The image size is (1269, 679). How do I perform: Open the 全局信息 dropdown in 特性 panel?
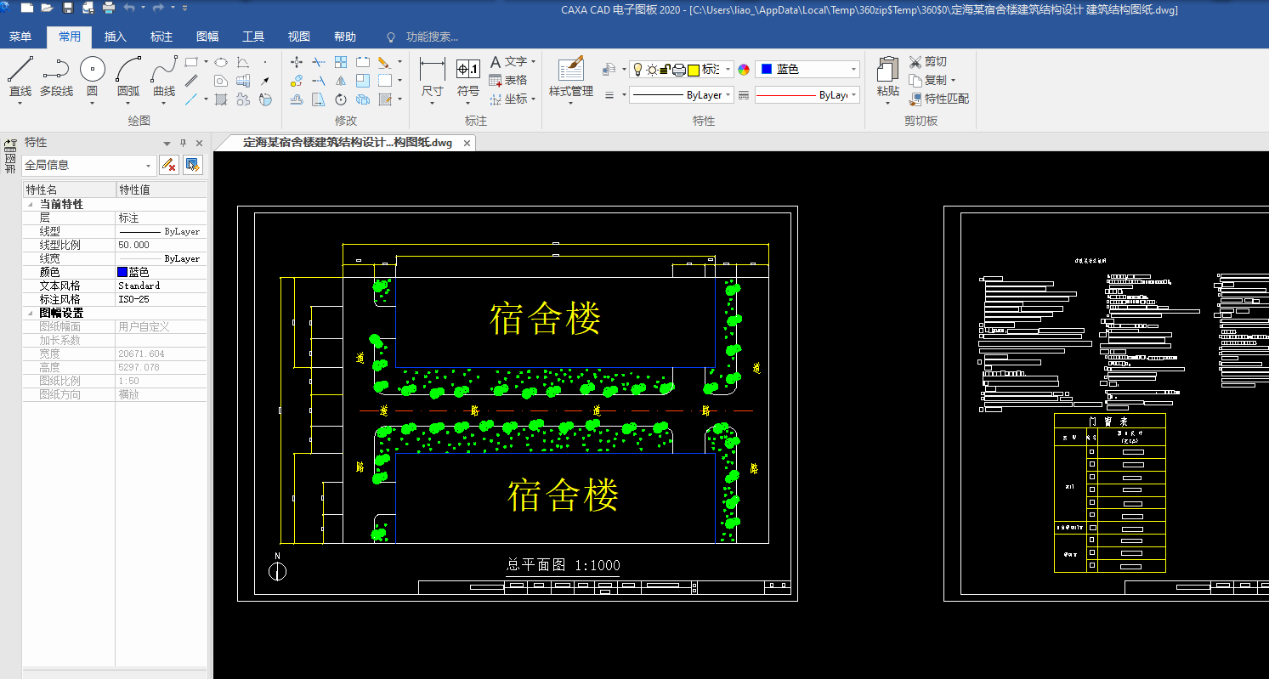click(89, 165)
